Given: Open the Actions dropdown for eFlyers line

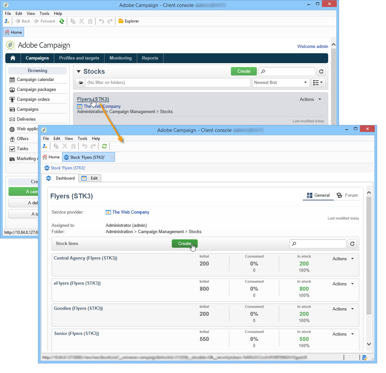Looking at the screenshot, I should click(x=343, y=284).
